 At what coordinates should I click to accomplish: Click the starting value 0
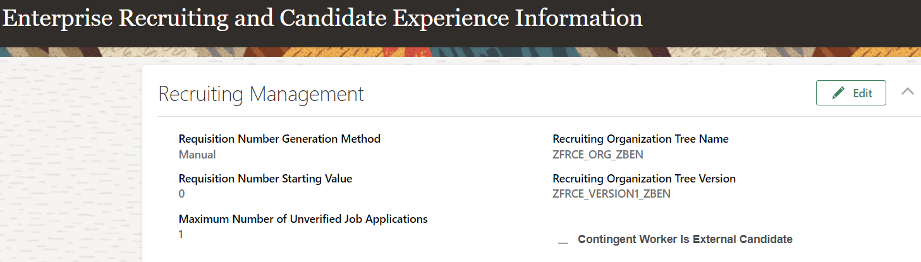tap(182, 194)
